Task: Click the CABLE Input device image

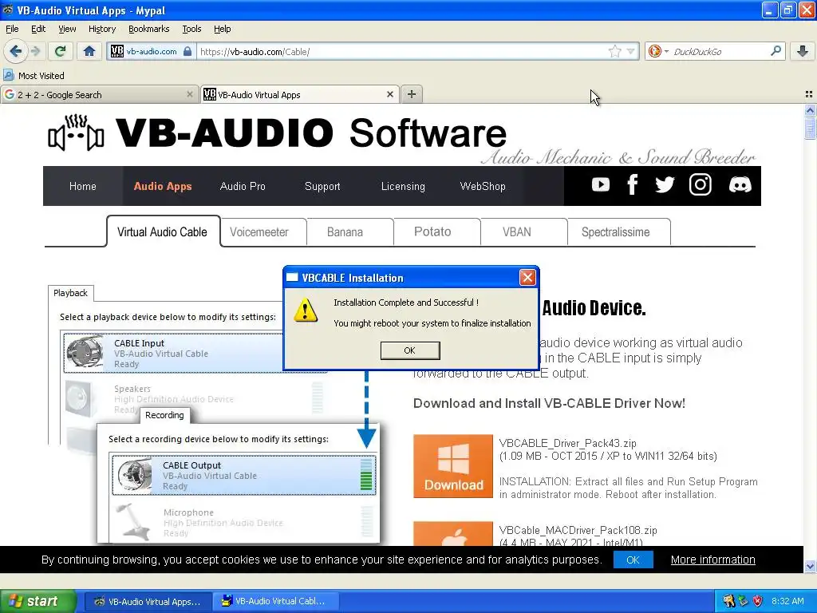Action: (x=85, y=352)
